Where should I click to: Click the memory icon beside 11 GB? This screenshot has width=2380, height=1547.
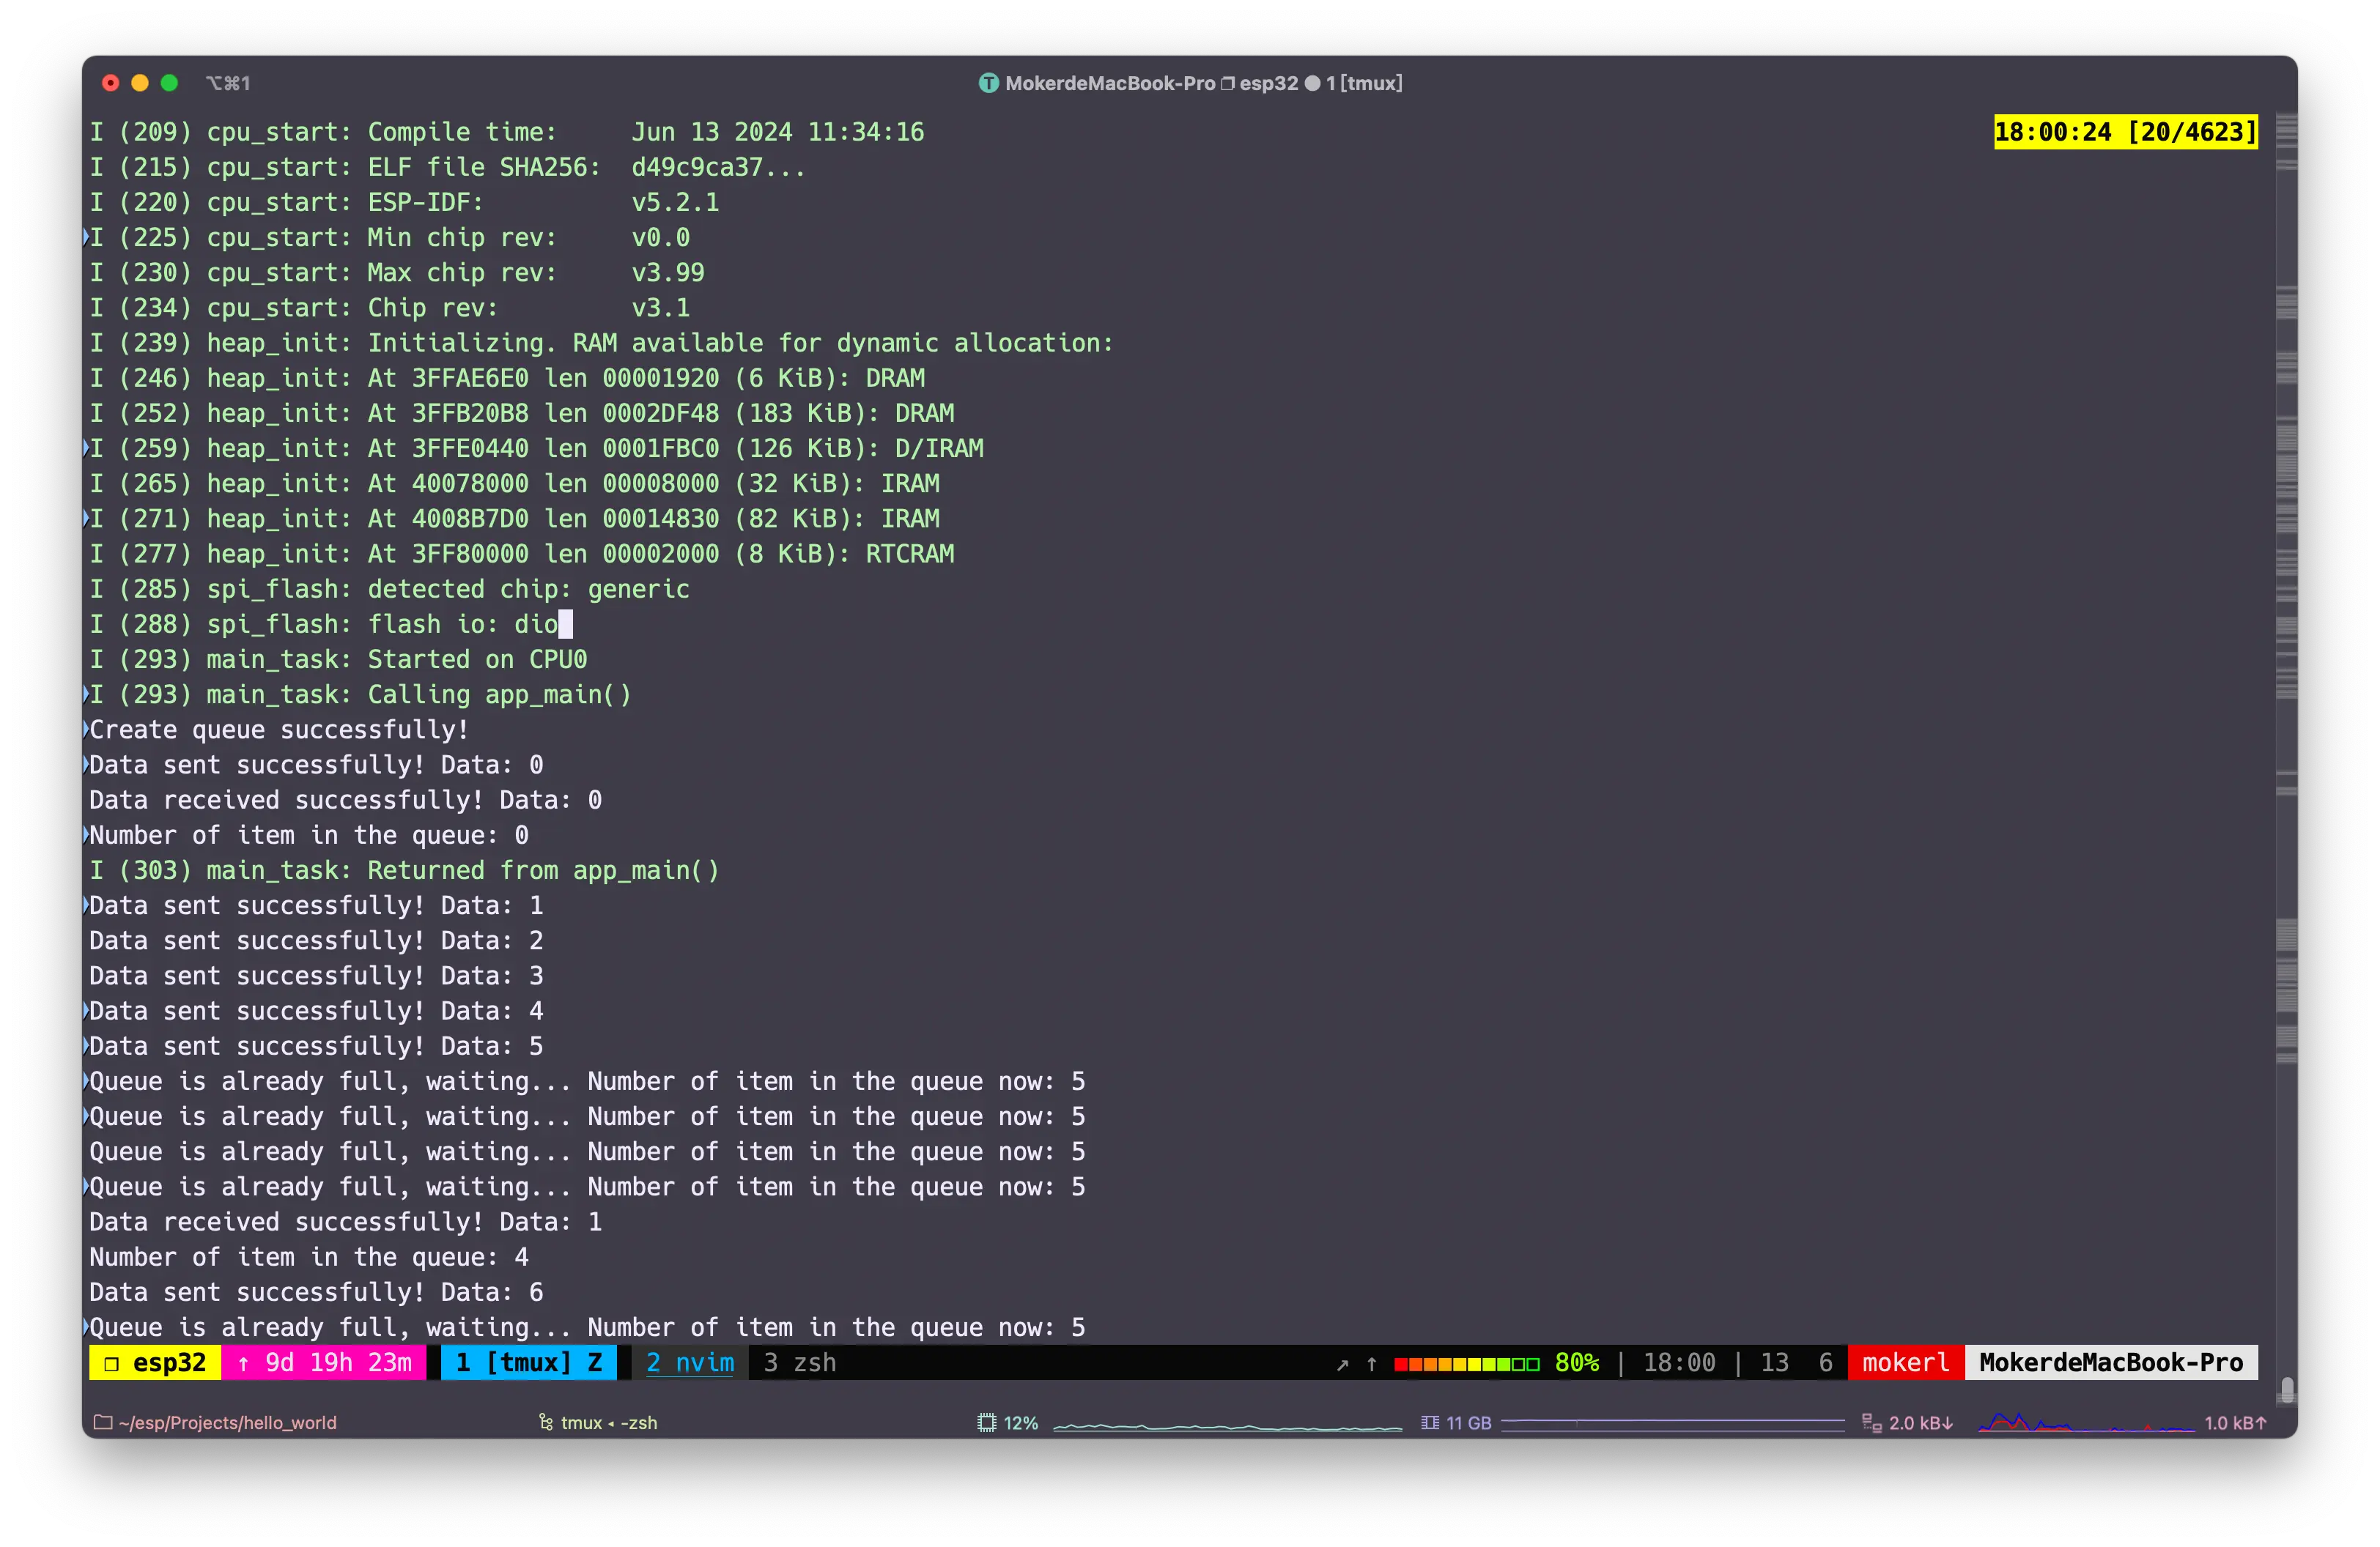(x=1430, y=1422)
